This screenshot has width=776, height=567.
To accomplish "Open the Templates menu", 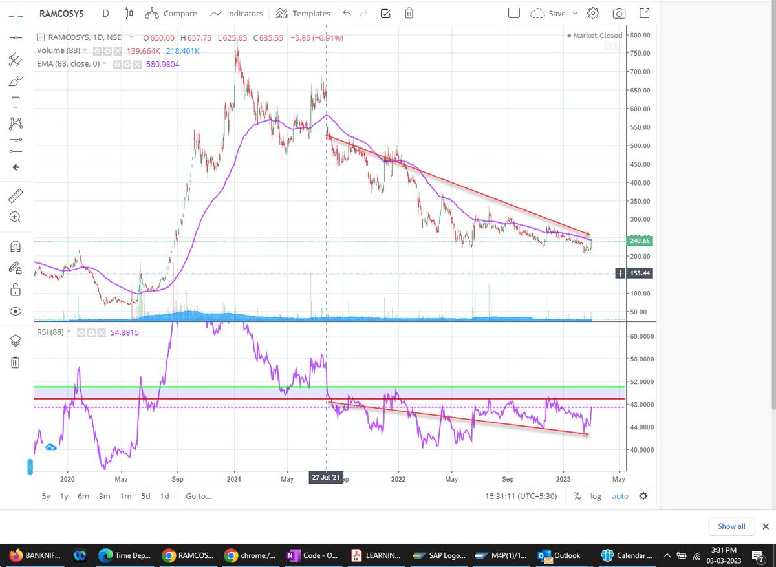I will 303,13.
